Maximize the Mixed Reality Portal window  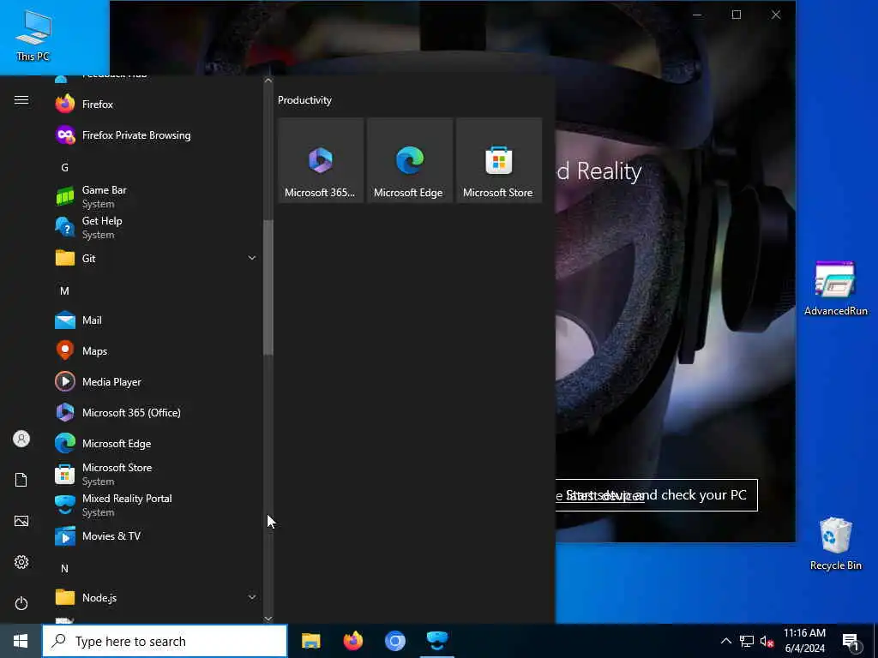click(737, 15)
